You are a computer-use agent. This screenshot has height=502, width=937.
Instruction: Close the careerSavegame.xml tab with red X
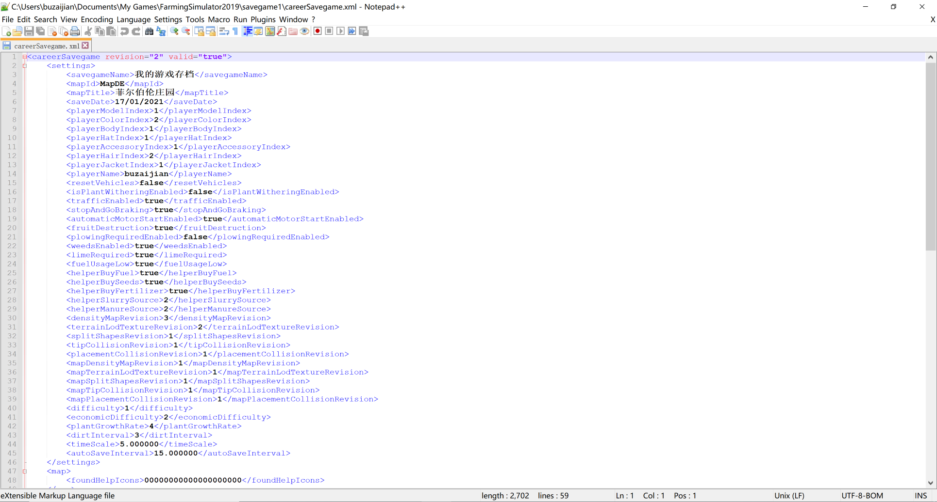tap(85, 46)
